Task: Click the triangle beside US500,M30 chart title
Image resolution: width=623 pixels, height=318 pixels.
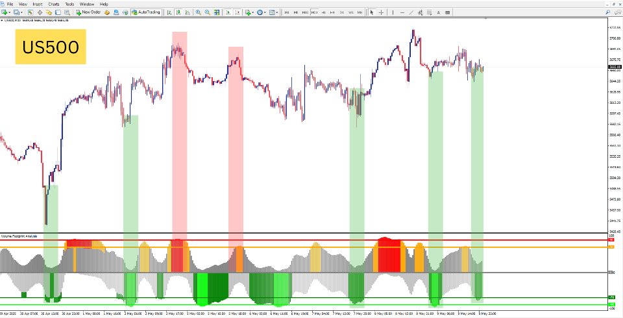Action: [x=1, y=20]
